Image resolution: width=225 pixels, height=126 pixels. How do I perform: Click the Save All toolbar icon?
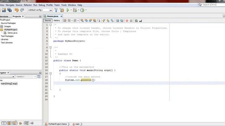pos(9,10)
